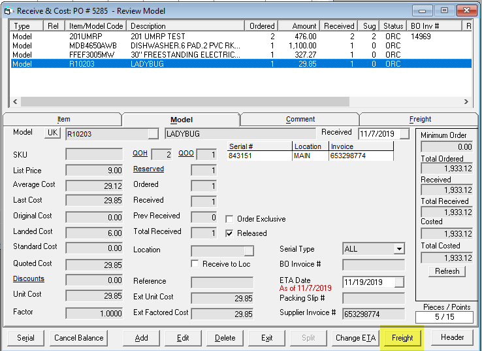Image resolution: width=482 pixels, height=351 pixels.
Task: Select the MDB4650AWB dishwasher row
Action: click(241, 46)
